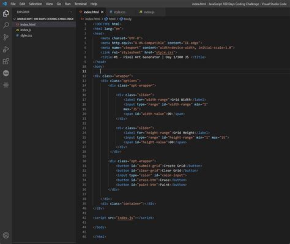This screenshot has width=290, height=244.
Task: Open Explorer more actions ellipsis
Action: 70,12
